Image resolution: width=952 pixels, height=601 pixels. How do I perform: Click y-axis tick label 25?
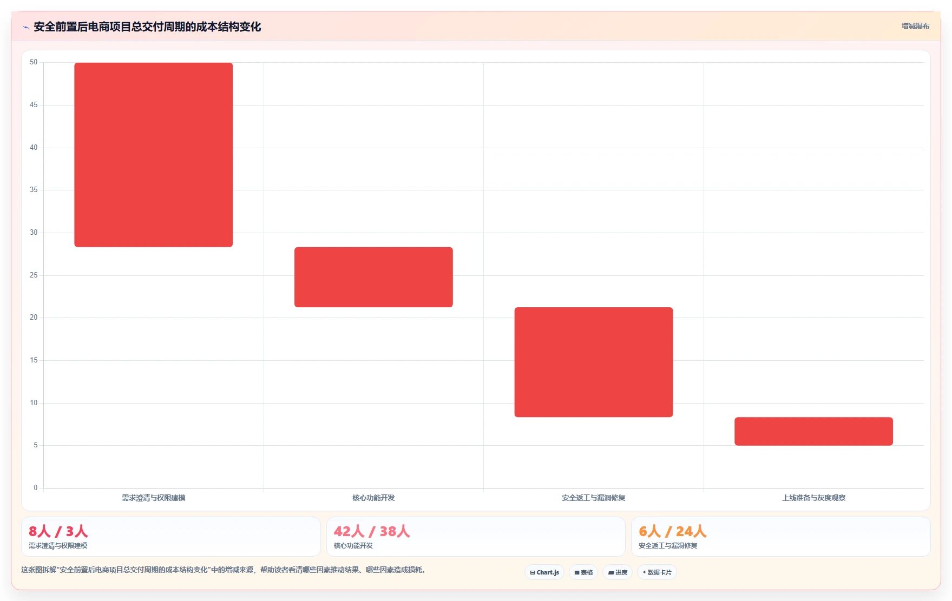point(34,275)
